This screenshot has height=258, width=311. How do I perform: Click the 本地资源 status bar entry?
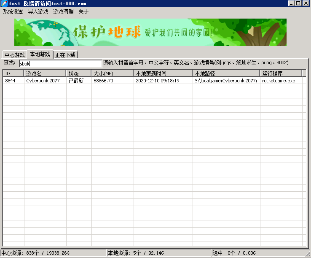159,253
